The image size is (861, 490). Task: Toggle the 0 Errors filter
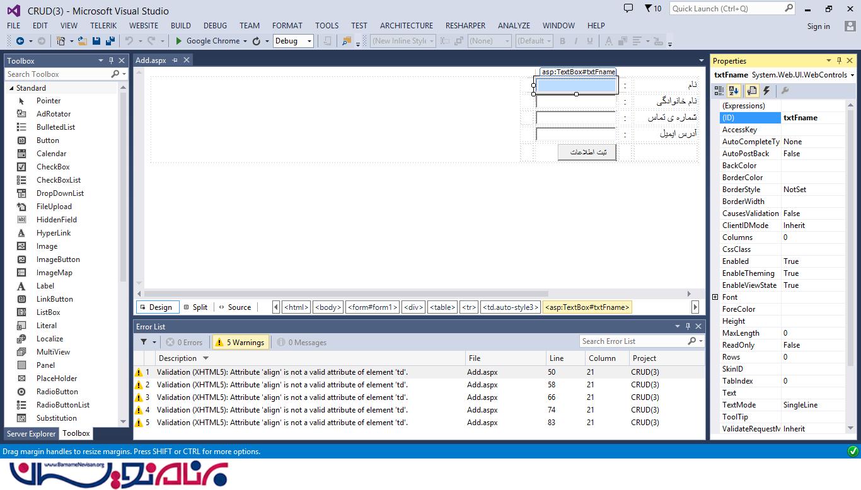[x=184, y=342]
